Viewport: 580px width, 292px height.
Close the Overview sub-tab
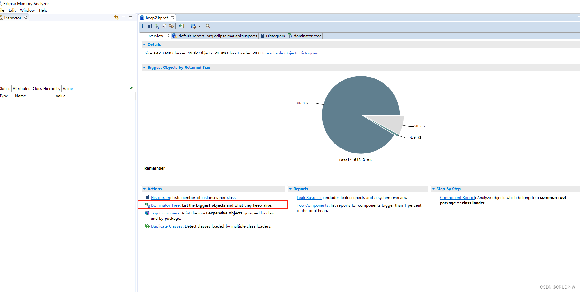pyautogui.click(x=167, y=36)
